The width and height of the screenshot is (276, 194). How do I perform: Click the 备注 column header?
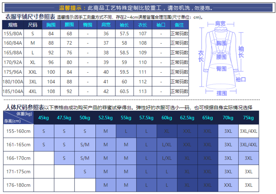coord(179,25)
